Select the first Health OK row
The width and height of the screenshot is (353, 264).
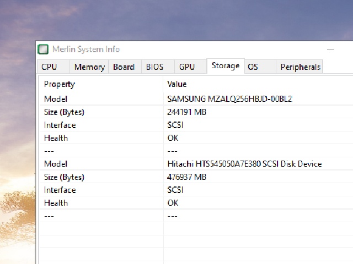pos(173,138)
